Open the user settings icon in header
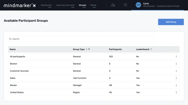The height and width of the screenshot is (105, 188). (113, 5)
